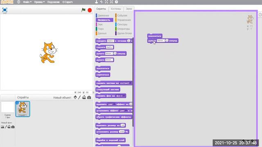The height and width of the screenshot is (147, 262).
Task: Click the blocks palette scrollbar
Action: point(133,82)
